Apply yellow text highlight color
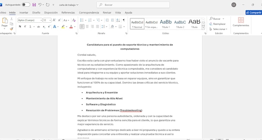Screen dimensions: 262x140 coord(63,27)
